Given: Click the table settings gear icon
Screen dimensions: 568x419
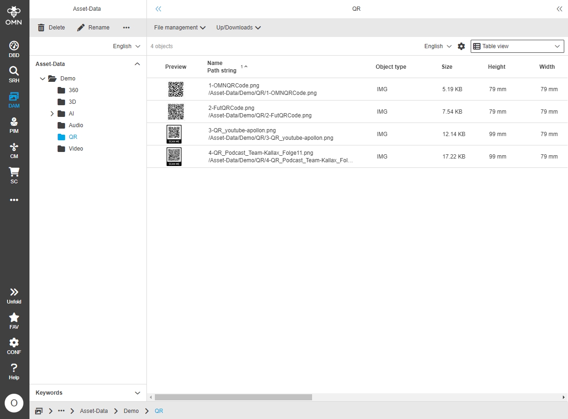Looking at the screenshot, I should coord(461,46).
